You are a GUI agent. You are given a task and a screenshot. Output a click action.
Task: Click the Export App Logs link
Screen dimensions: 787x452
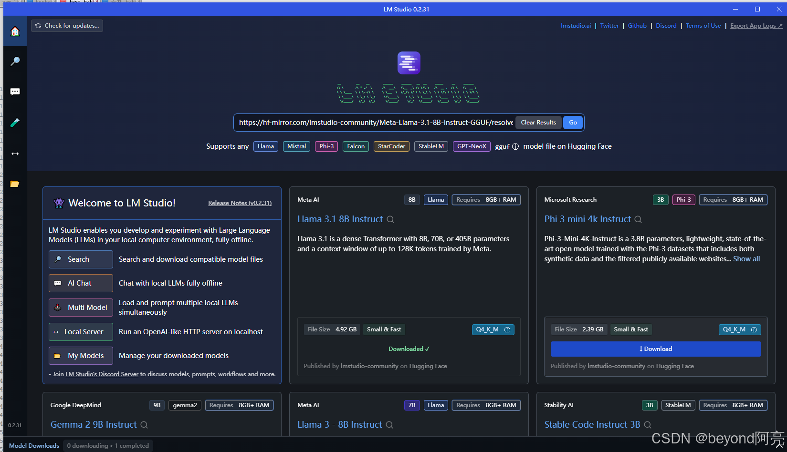[x=756, y=26]
